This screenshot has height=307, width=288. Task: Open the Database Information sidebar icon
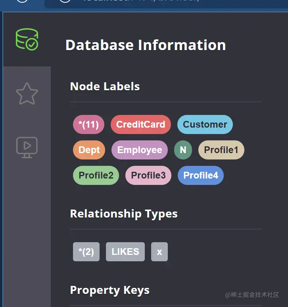(x=27, y=39)
